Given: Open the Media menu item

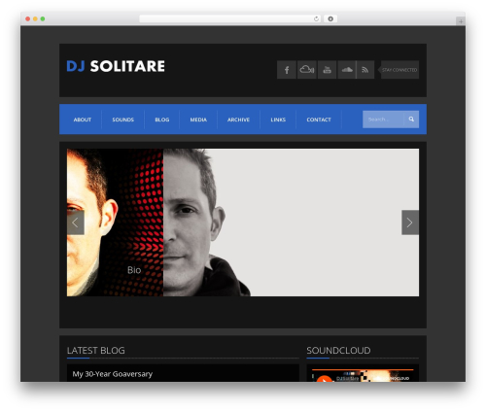Looking at the screenshot, I should 198,120.
